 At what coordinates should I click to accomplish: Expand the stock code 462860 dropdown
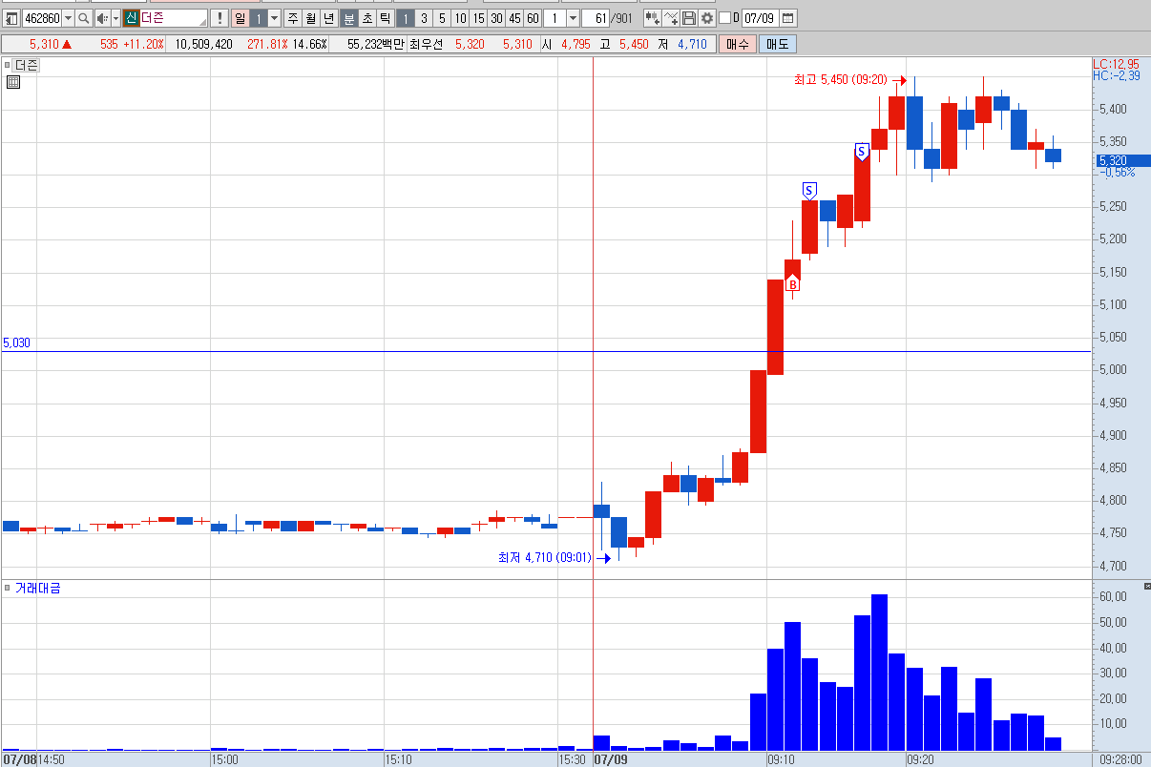point(68,18)
